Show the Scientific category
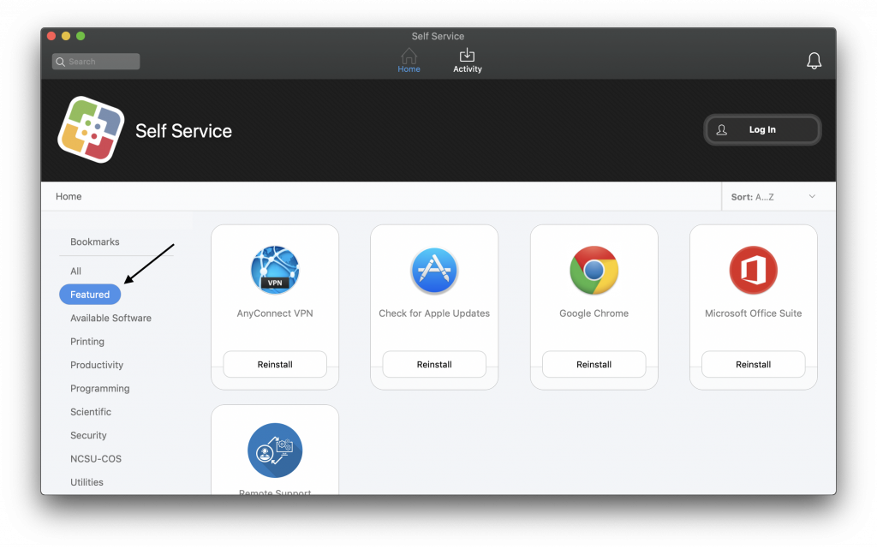Screen dimensions: 877x549 [x=91, y=412]
